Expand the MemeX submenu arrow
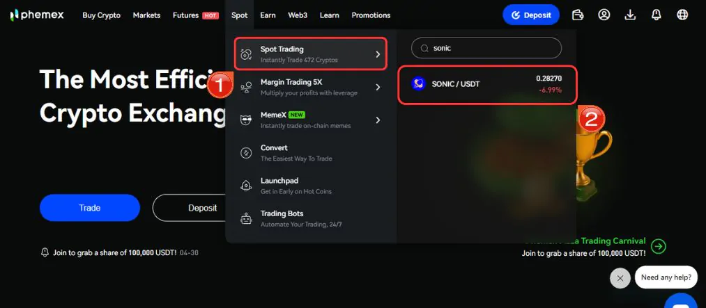This screenshot has width=706, height=308. (x=378, y=120)
